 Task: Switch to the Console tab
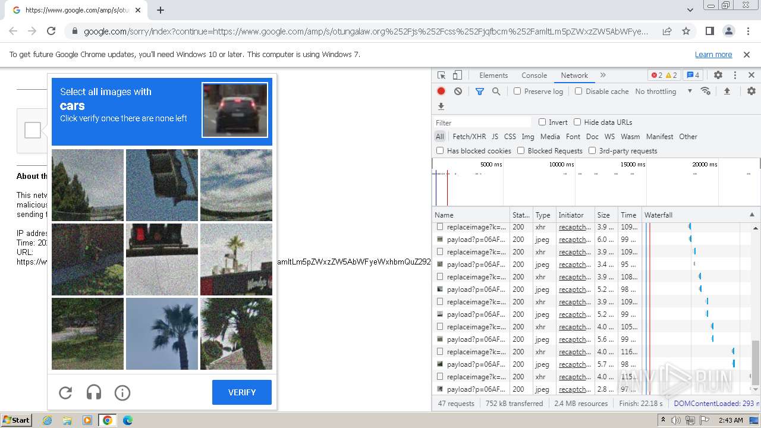point(534,75)
